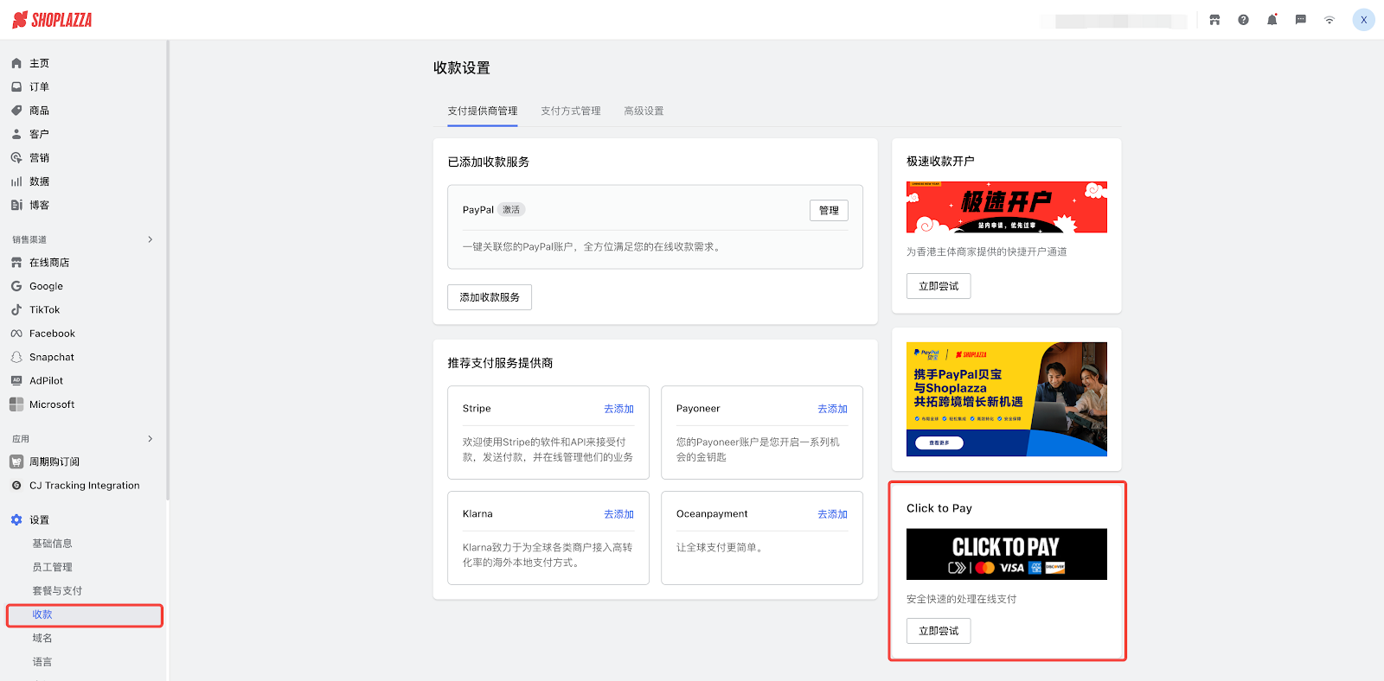Click the products tag icon next to 商品
The width and height of the screenshot is (1384, 681).
click(16, 111)
